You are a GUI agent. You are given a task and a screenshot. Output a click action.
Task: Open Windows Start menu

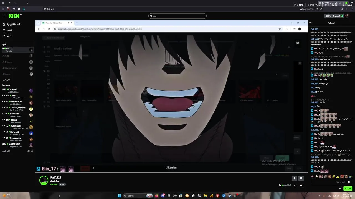tap(119, 196)
